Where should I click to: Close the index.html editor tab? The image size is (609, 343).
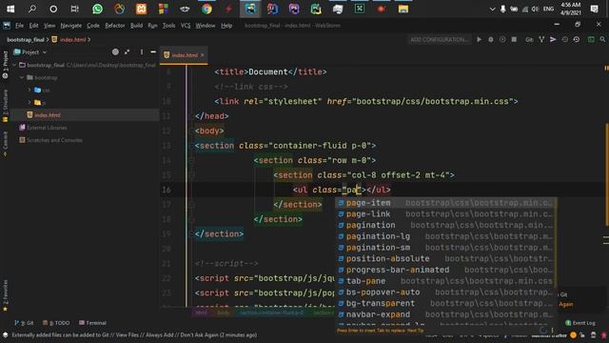point(203,55)
